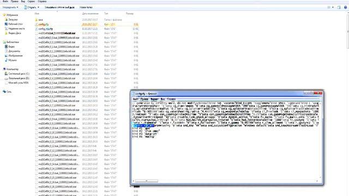The image size is (349, 196).
Task: Open the Правка menu in Notepad
Action: 145,99
